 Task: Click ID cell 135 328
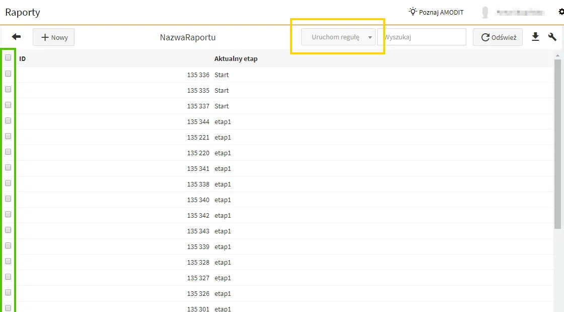click(198, 262)
